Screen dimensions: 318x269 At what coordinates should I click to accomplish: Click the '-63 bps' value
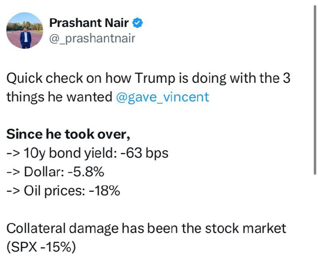click(144, 153)
